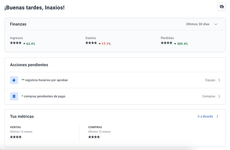
Task: Open the Últimos 30 días period dropdown
Action: point(198,24)
